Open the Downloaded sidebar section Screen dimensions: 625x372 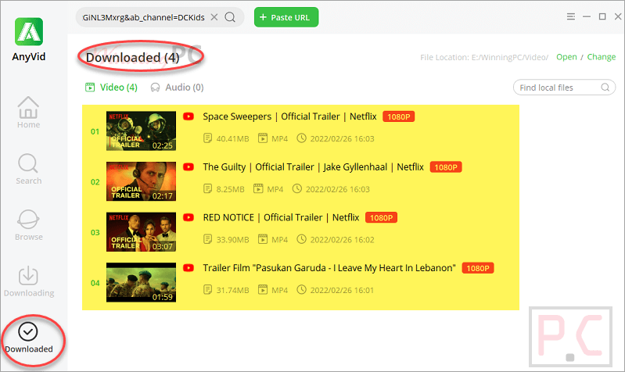pyautogui.click(x=29, y=338)
